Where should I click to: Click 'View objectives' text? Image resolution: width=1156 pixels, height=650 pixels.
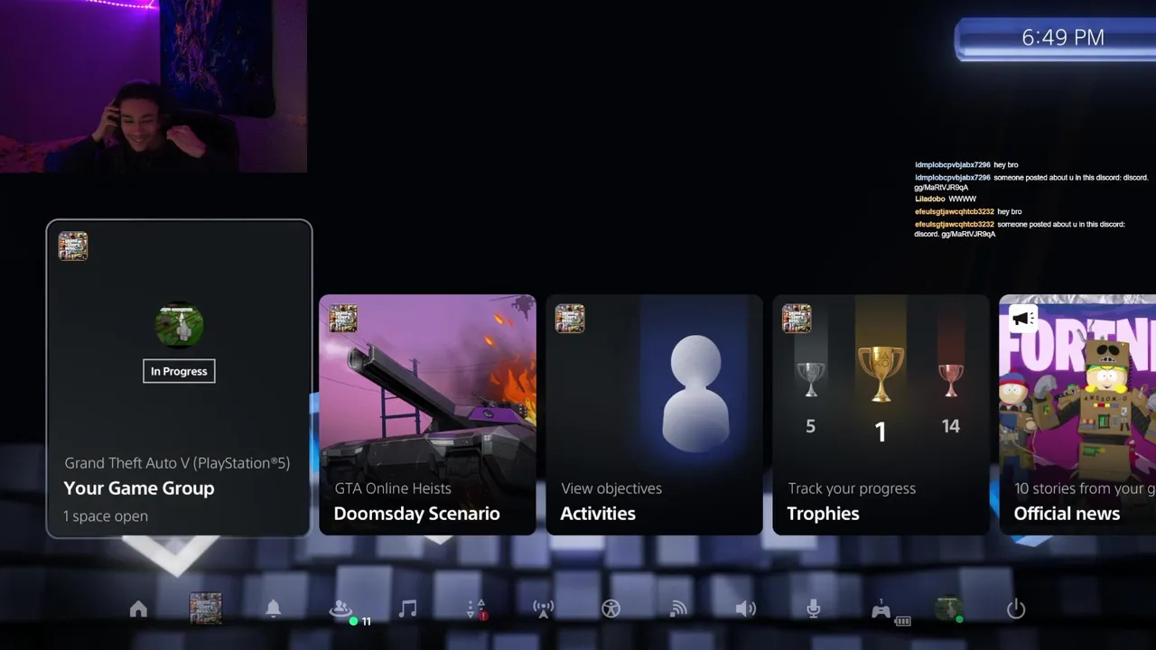point(611,488)
